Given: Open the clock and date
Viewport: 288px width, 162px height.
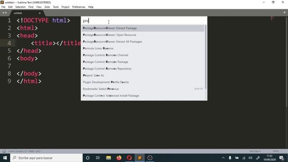Looking at the screenshot, I should point(270,158).
